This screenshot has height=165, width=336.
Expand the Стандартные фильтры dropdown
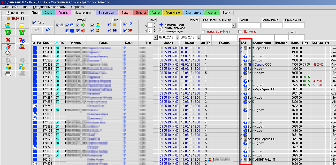[x=234, y=25]
